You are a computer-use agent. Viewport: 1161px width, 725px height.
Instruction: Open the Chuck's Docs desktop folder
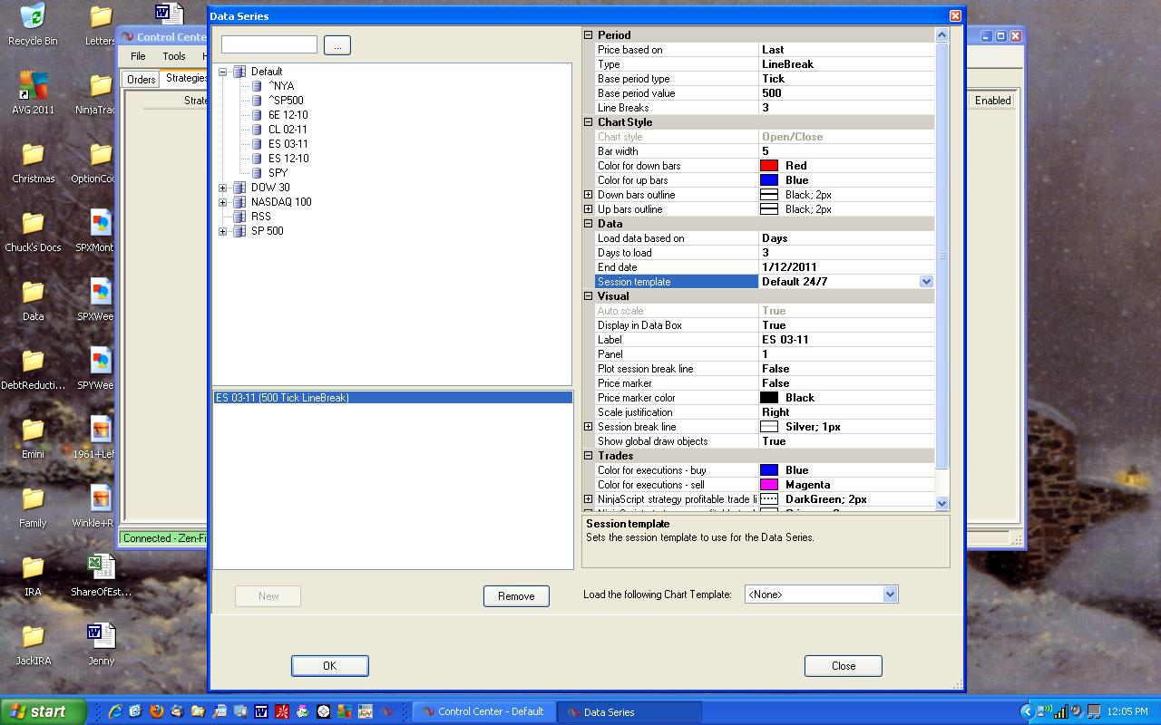click(33, 231)
